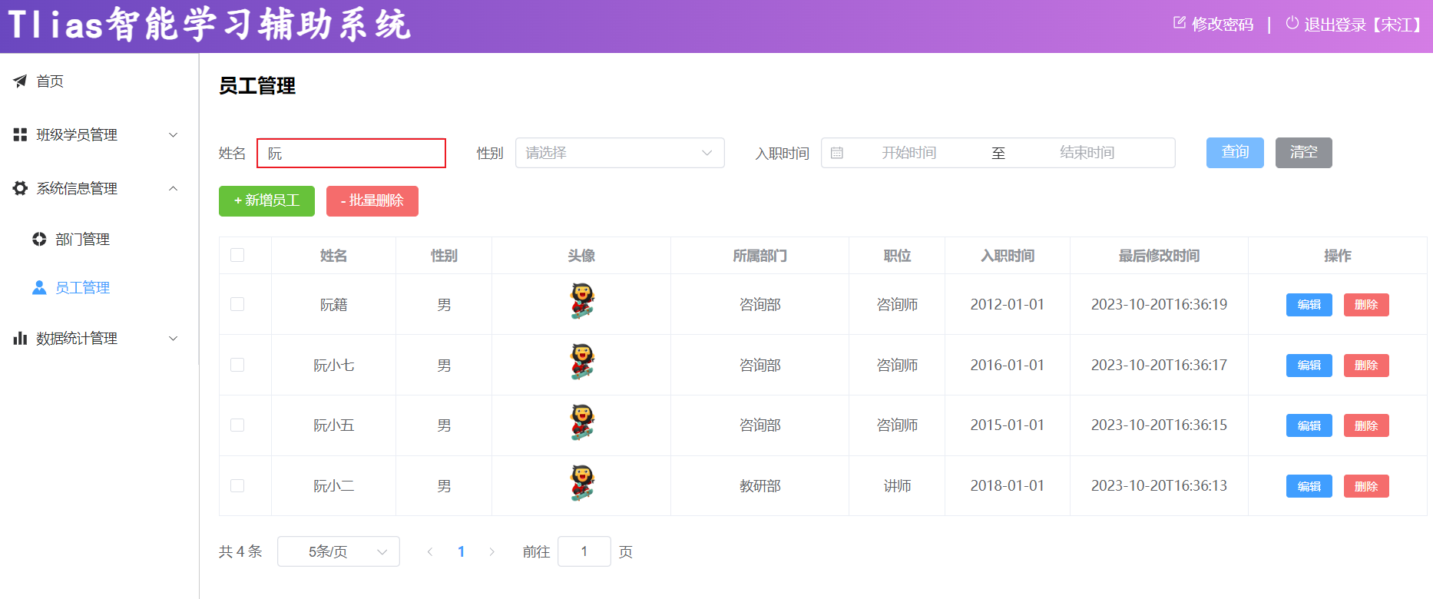Edit employee 阮小五
This screenshot has height=599, width=1433.
pos(1309,425)
